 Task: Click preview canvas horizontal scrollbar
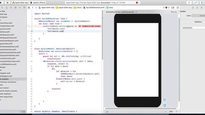point(141,109)
